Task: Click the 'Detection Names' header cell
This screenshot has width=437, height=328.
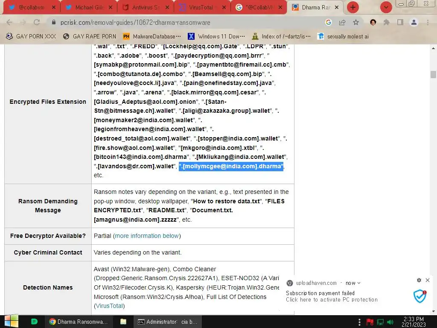Action: (x=48, y=287)
